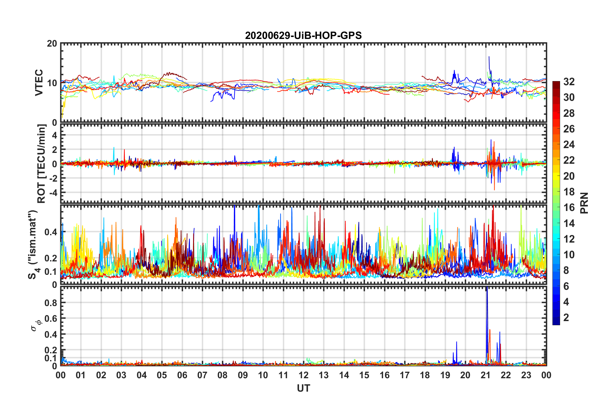Click the plot title 20200629-UiB-HOP-GPS
Screen dimensions: 607x406
tap(303, 35)
